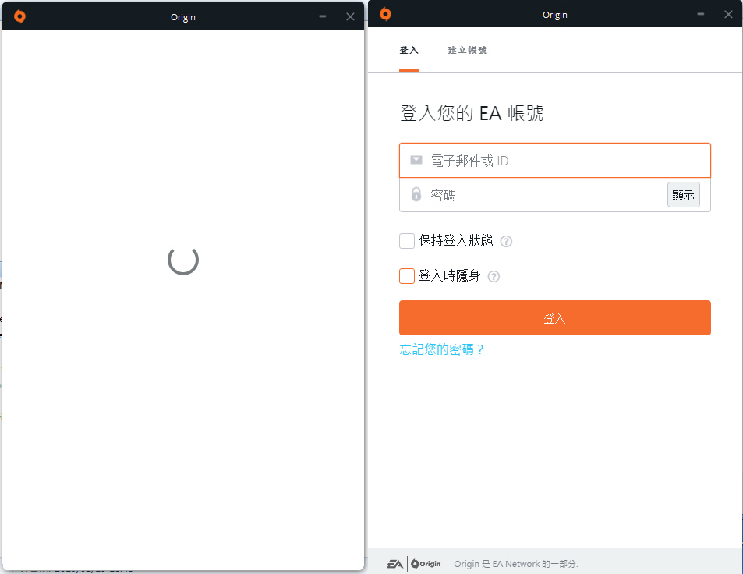Select the 登入 tab
This screenshot has height=574, width=743.
coord(409,49)
